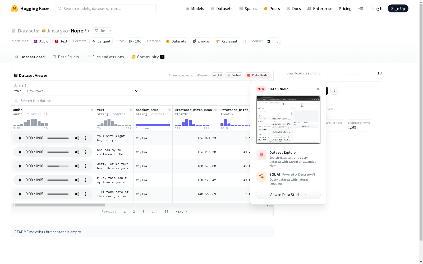
Task: Like the Hope dataset
Action: click(100, 31)
